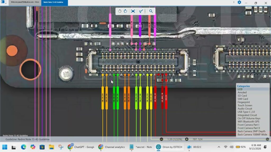Open Snipping Tool from taskbar
This screenshot has width=271, height=152.
pyautogui.click(x=61, y=147)
